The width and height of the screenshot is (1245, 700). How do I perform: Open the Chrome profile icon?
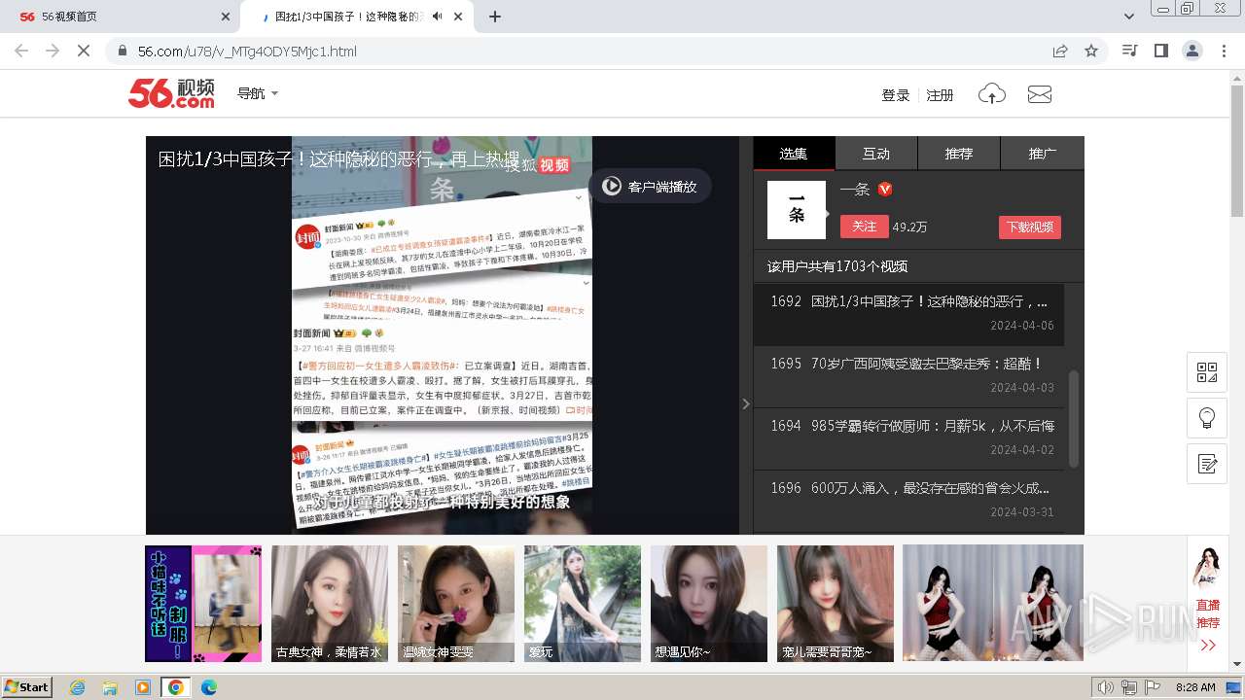coord(1192,51)
